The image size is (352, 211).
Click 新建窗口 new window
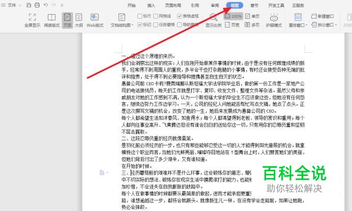[x=322, y=16]
